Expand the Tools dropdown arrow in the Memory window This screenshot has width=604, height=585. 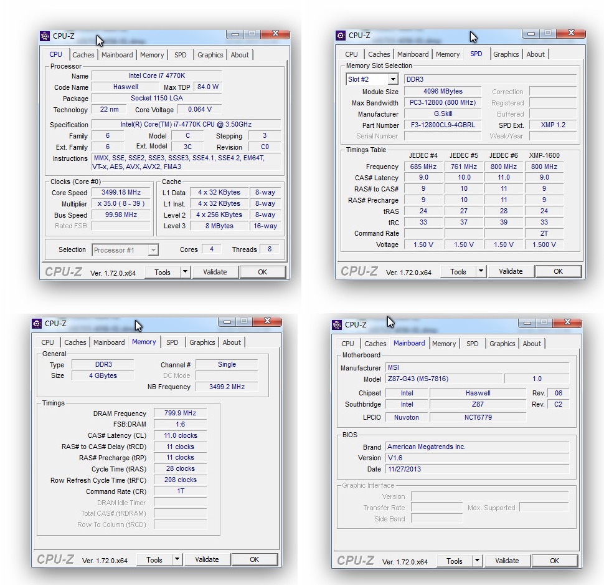pos(177,559)
